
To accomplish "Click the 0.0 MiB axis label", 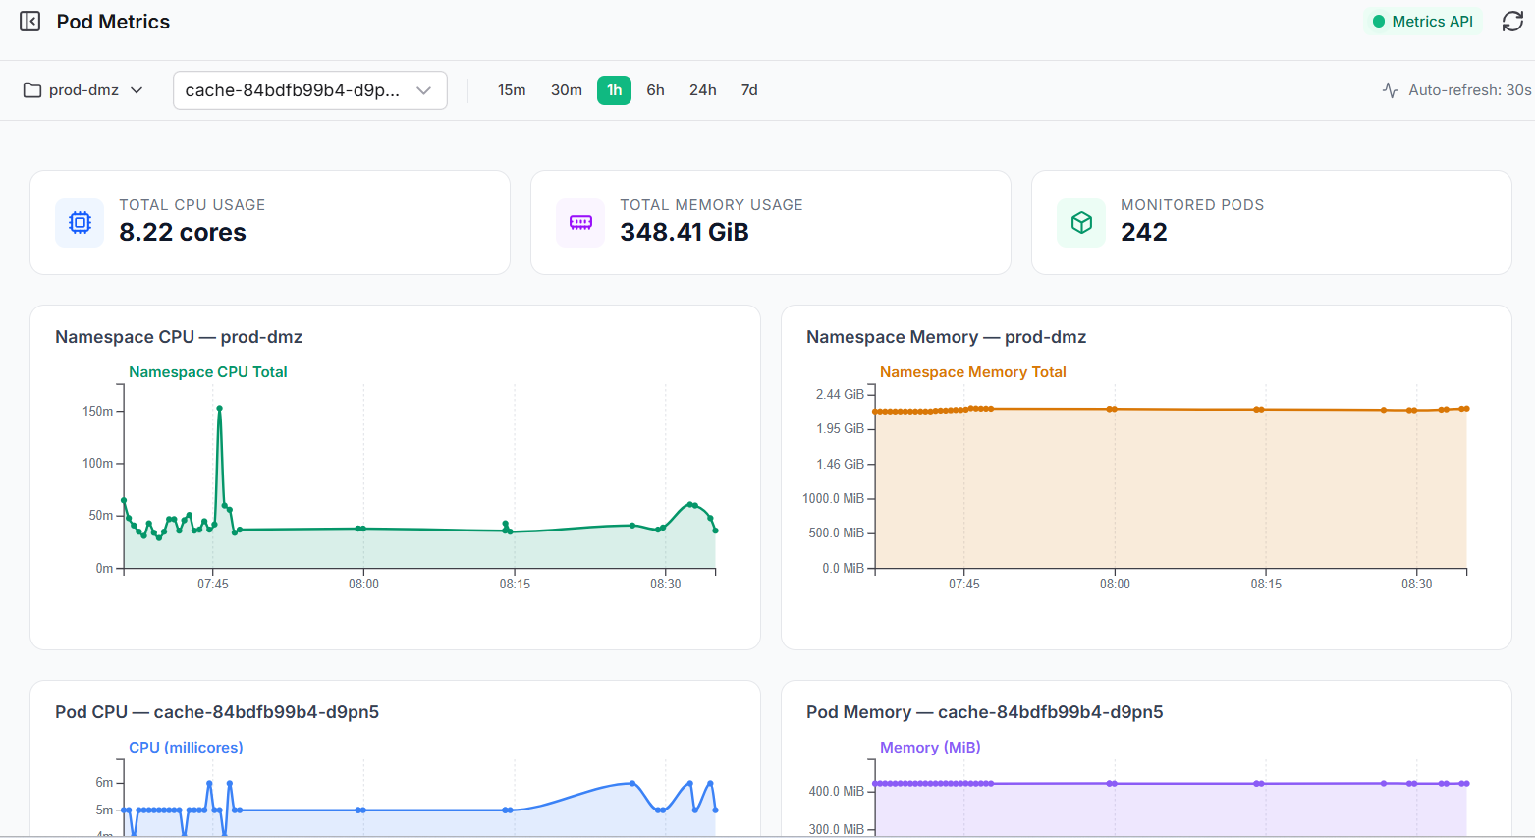I will pos(844,569).
